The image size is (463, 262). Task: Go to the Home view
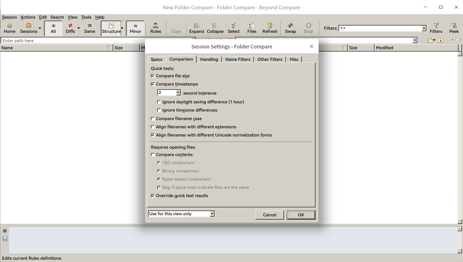pyautogui.click(x=9, y=28)
